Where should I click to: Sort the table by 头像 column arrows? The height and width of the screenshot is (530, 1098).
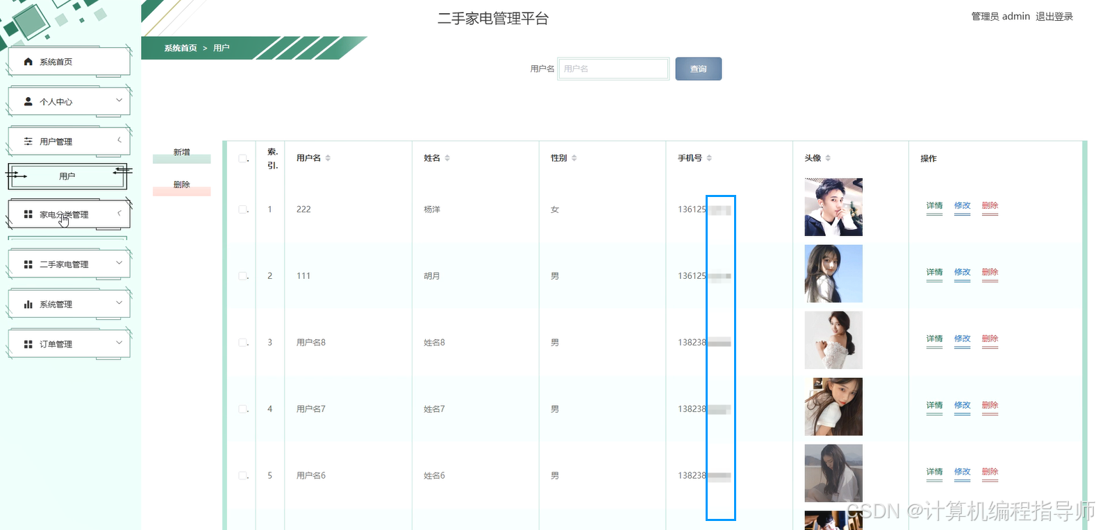[x=828, y=158]
